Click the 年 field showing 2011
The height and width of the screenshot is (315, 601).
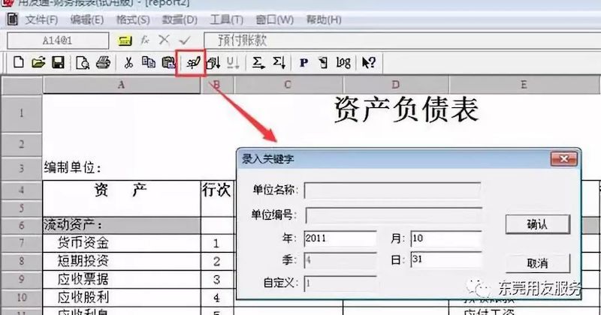[340, 239]
